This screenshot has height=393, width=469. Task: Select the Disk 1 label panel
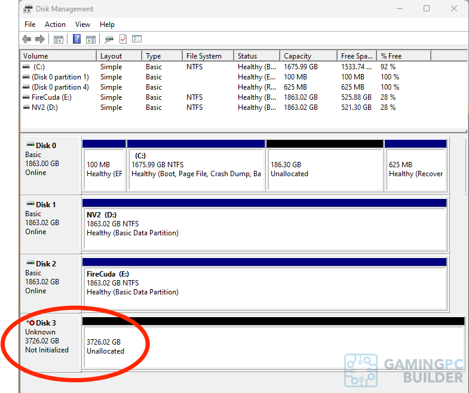coord(51,225)
